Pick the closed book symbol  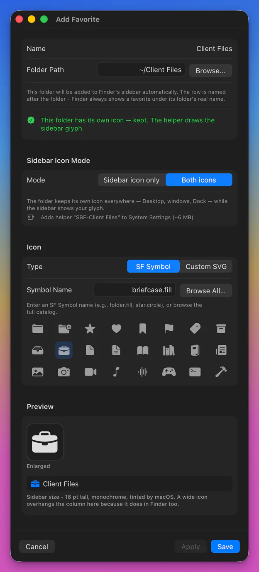pos(195,350)
